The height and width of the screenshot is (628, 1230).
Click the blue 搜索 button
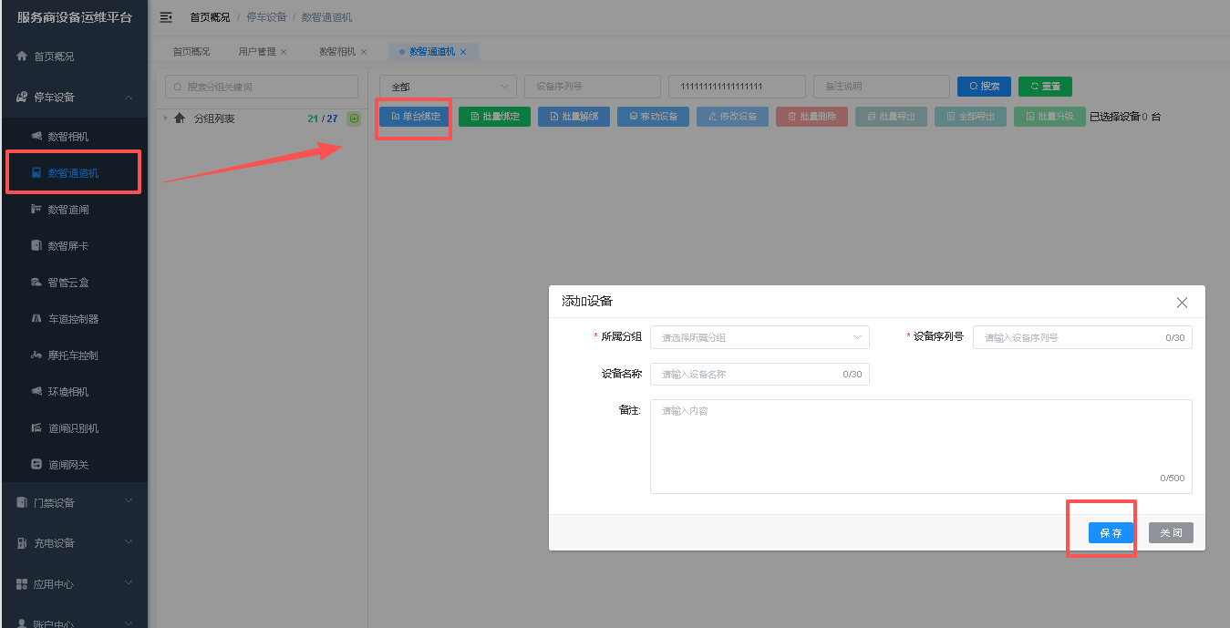[x=984, y=87]
